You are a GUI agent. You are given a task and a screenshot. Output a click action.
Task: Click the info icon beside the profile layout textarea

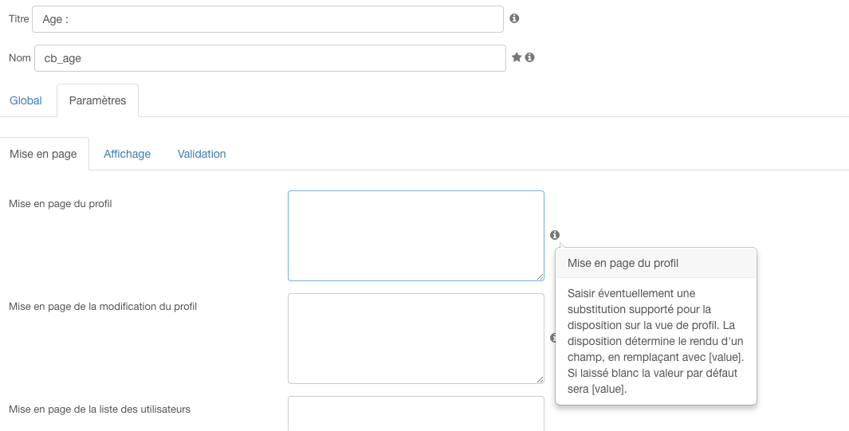pyautogui.click(x=555, y=235)
